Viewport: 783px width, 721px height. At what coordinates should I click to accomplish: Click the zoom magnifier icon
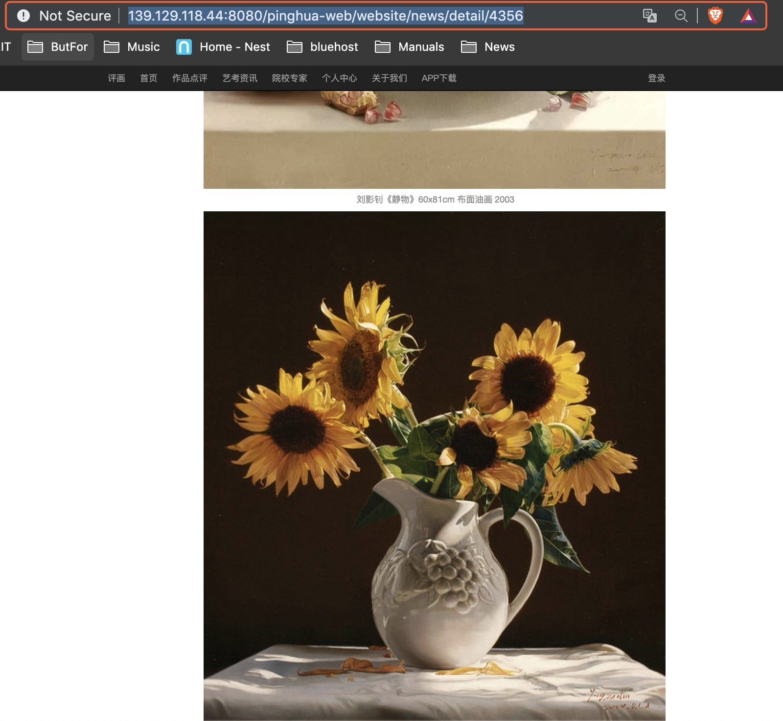coord(681,16)
